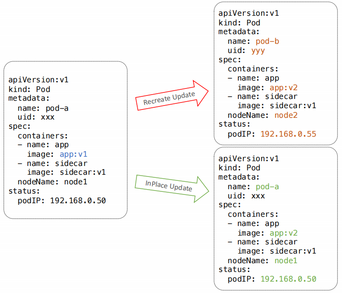Select orange "node2" nodeName value
The width and height of the screenshot is (342, 293).
(286, 115)
